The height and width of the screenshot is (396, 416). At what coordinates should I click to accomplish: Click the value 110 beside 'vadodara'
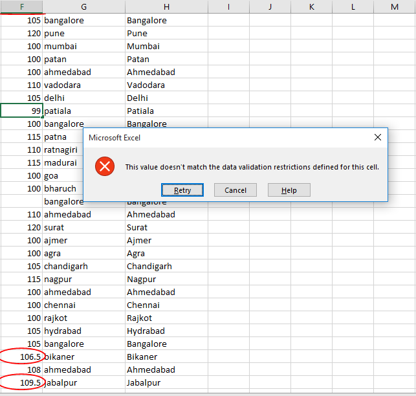(x=21, y=85)
